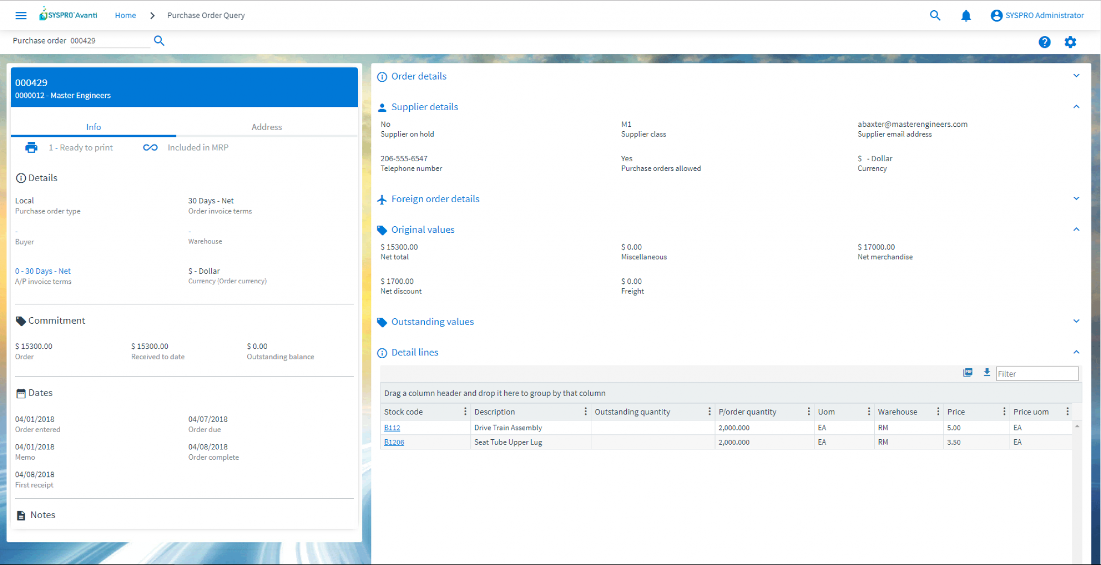Click the Included in MRP infinity icon
The image size is (1101, 565).
(x=150, y=147)
